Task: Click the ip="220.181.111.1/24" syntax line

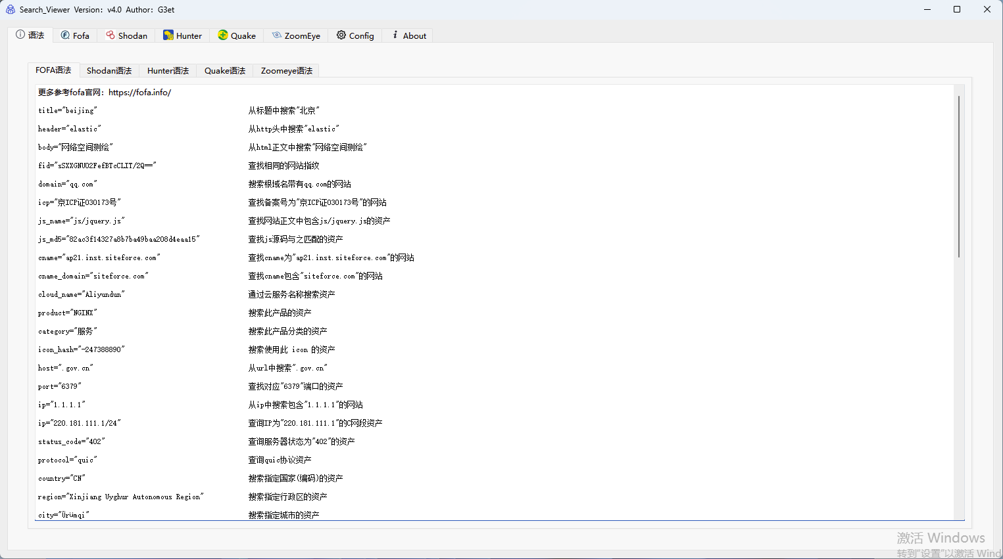Action: 79,424
